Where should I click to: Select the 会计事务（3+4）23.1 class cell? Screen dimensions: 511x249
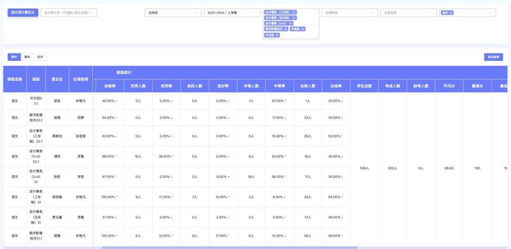pos(36,156)
